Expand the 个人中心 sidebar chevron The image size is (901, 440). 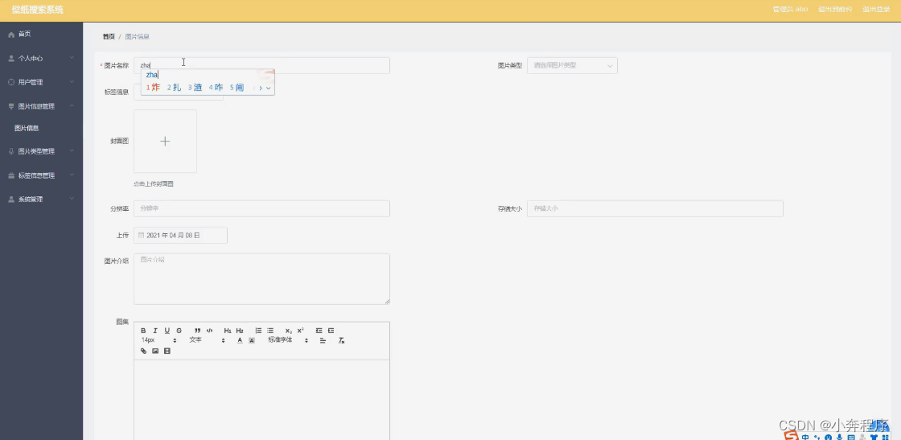coord(72,58)
